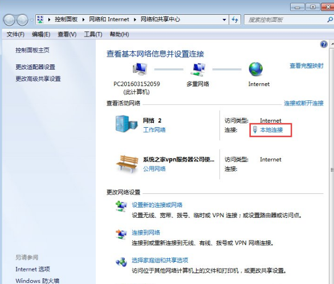Open recent pages dropdown beside Forward button
Image resolution: width=334 pixels, height=284 pixels.
31,20
